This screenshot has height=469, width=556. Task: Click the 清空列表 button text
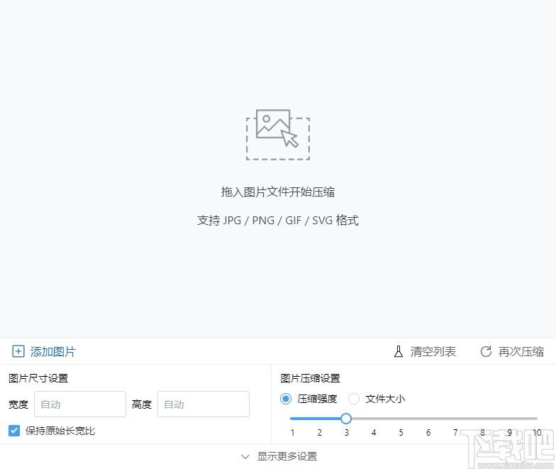pyautogui.click(x=433, y=352)
